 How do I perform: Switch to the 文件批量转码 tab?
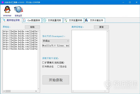[74, 20]
